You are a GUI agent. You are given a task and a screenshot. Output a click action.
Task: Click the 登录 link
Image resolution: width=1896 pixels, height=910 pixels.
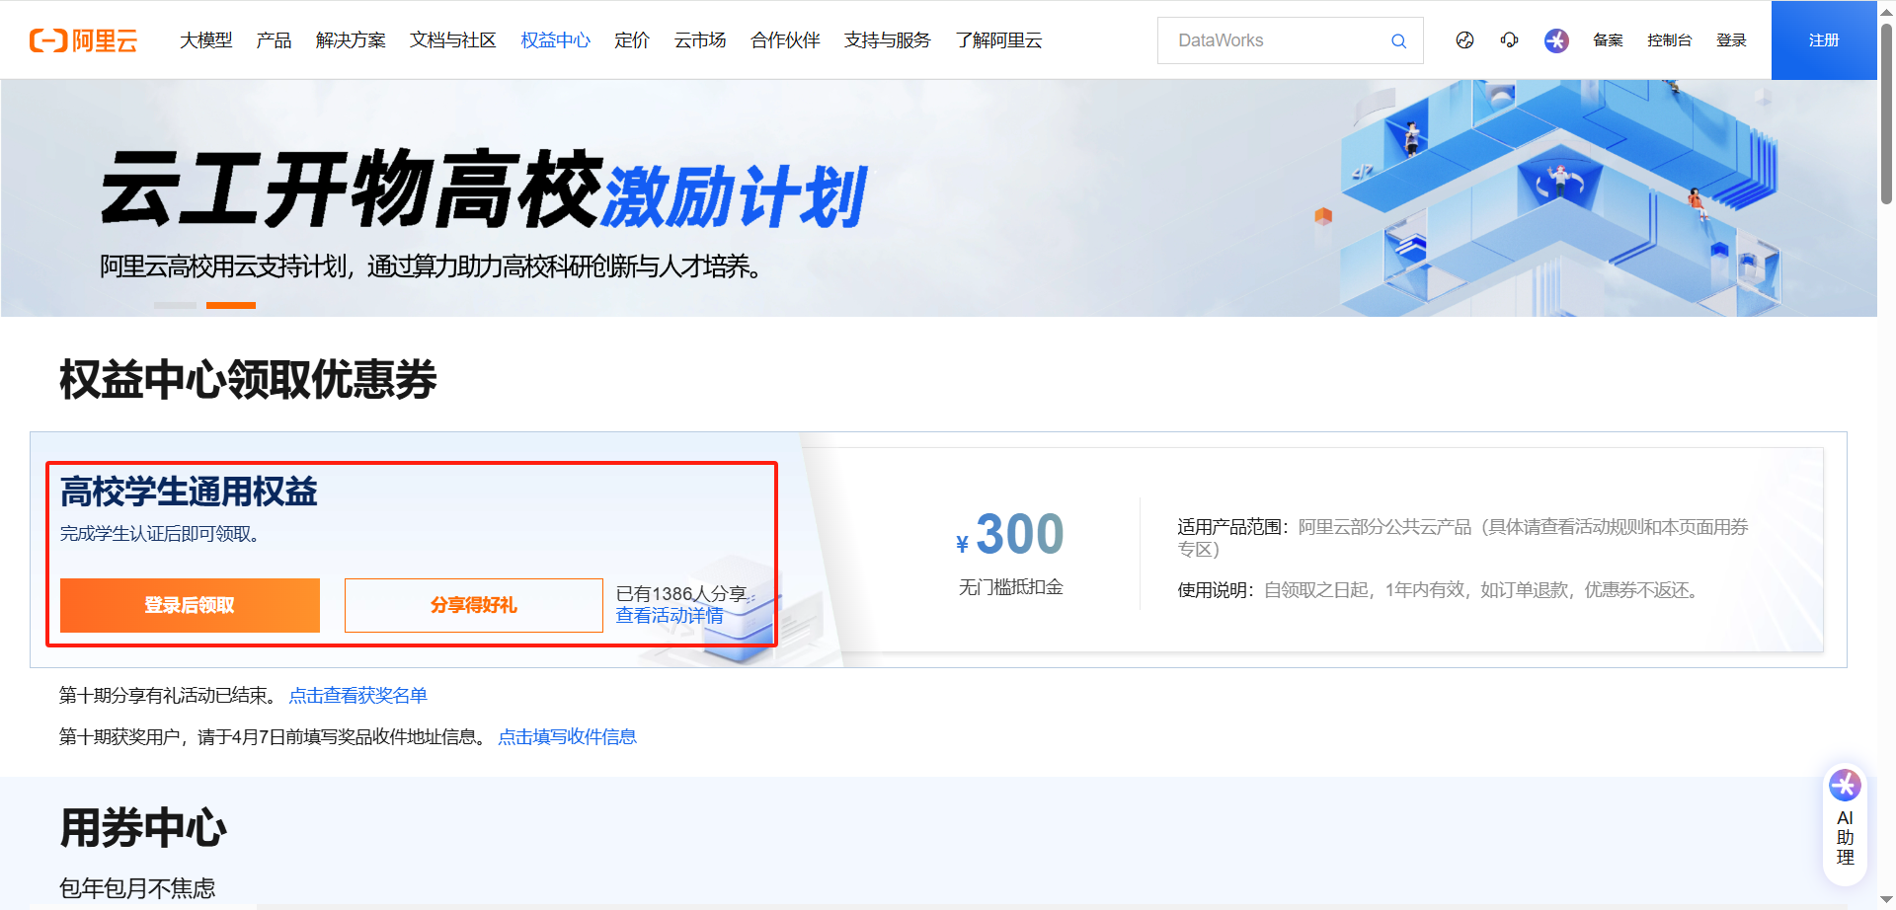1731,40
